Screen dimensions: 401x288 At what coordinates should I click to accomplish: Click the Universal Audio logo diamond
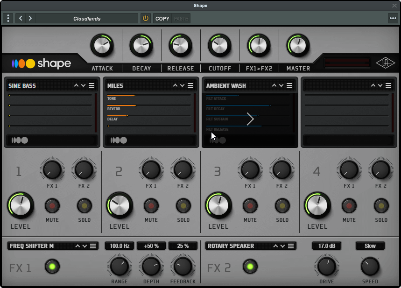click(x=385, y=63)
